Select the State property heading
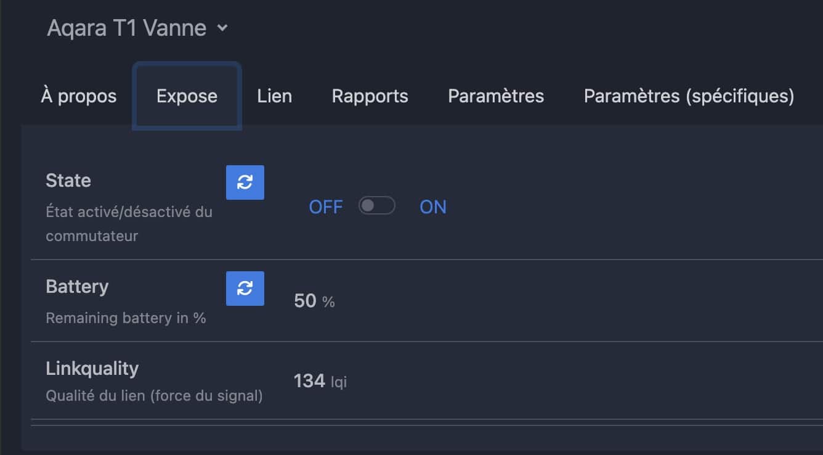823x455 pixels. tap(68, 181)
